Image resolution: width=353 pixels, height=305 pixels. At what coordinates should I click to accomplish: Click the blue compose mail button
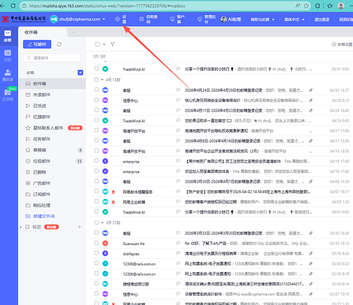pos(37,45)
